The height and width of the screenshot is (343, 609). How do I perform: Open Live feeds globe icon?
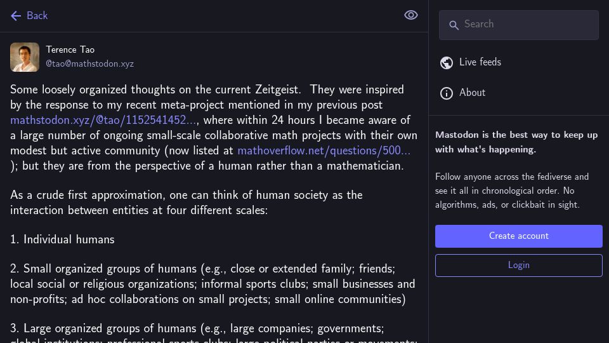(x=447, y=63)
